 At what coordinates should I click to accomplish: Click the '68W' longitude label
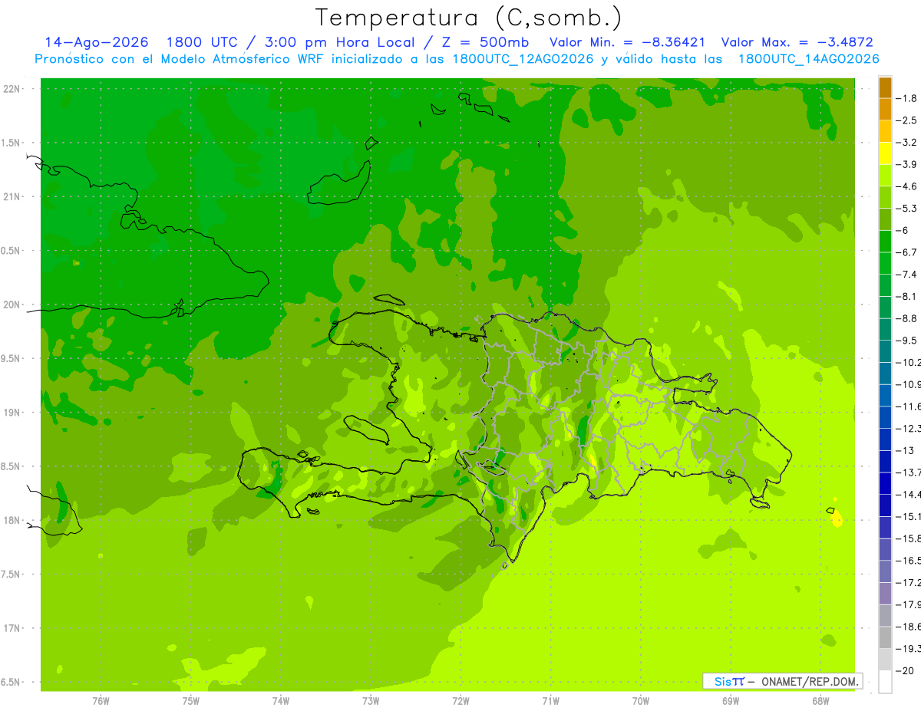click(x=820, y=701)
